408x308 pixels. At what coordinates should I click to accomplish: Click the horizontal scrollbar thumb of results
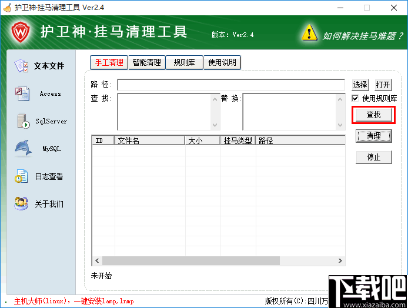point(191,260)
